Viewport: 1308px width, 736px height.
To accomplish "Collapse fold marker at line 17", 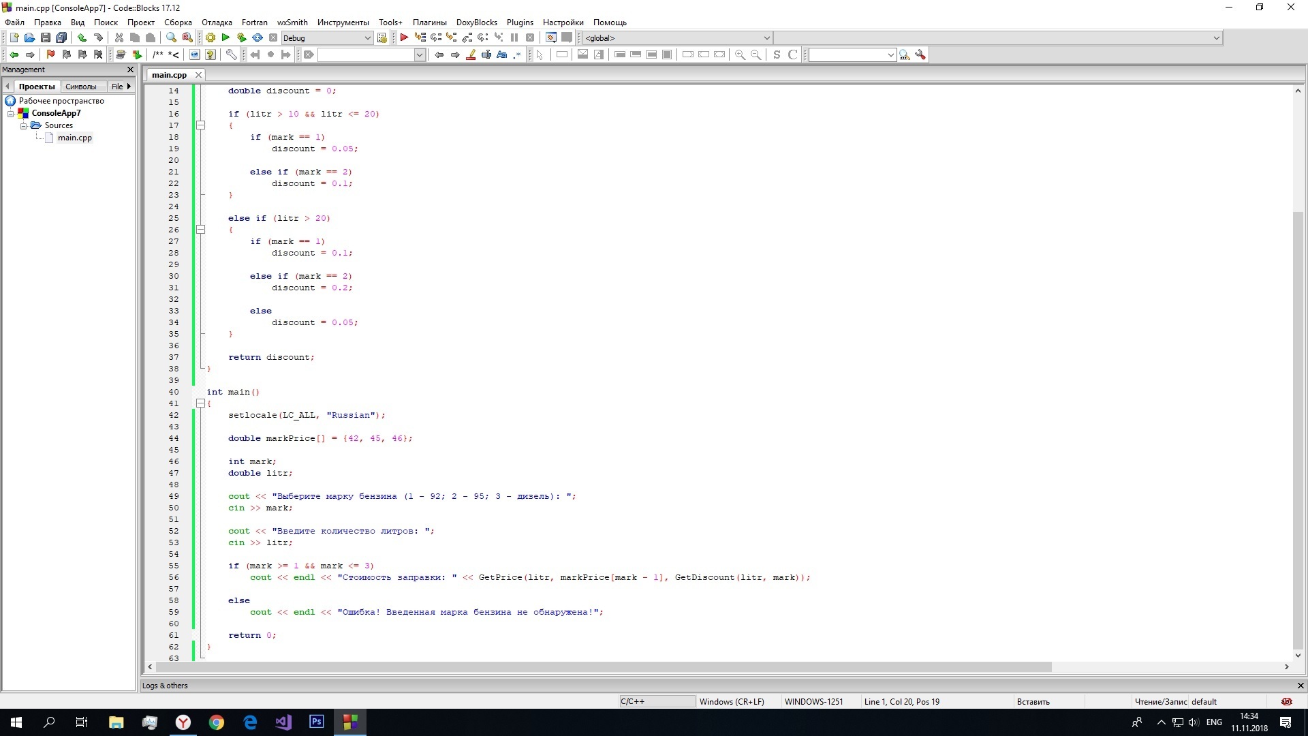I will point(200,125).
